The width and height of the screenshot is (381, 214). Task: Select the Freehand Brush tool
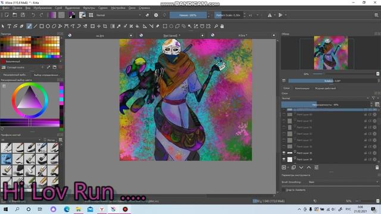[29, 26]
